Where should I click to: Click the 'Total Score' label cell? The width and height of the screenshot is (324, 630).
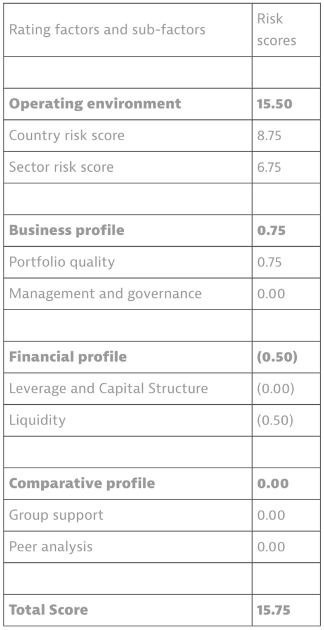[x=128, y=610]
